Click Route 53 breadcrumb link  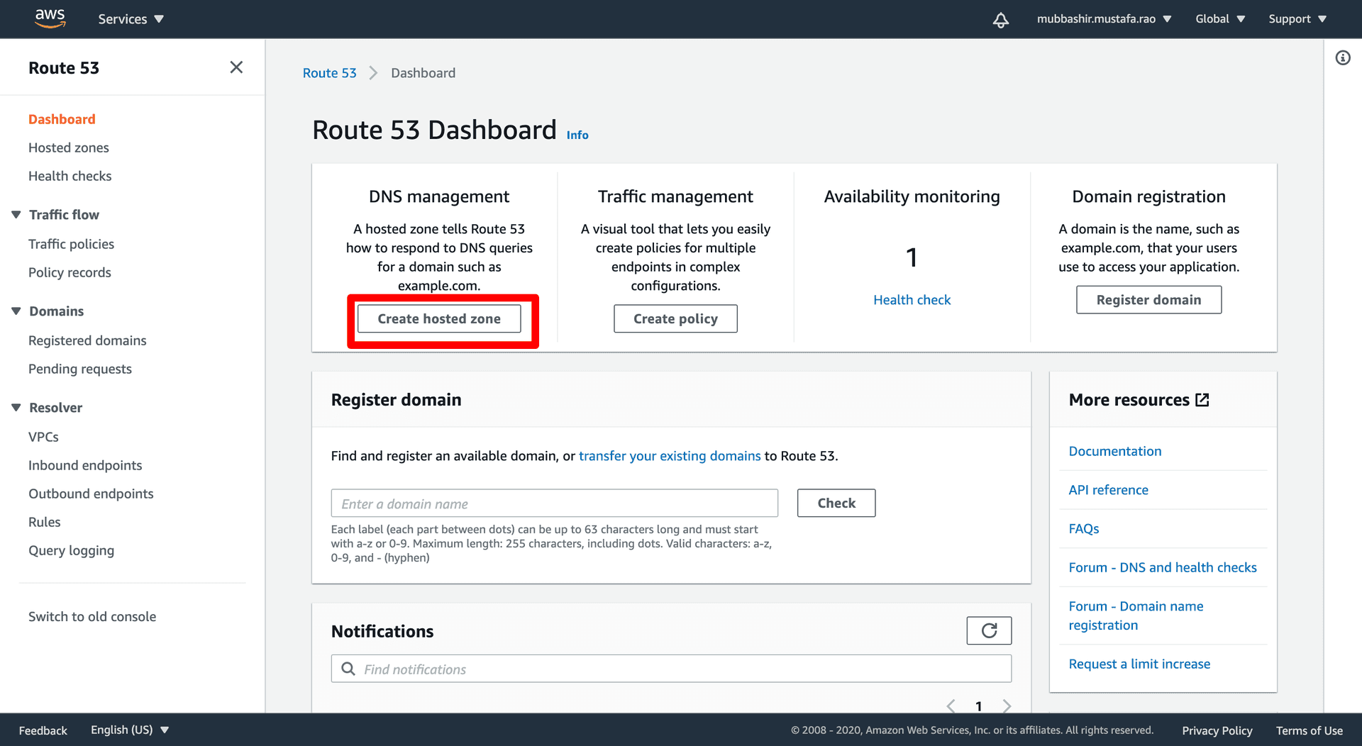click(x=329, y=73)
